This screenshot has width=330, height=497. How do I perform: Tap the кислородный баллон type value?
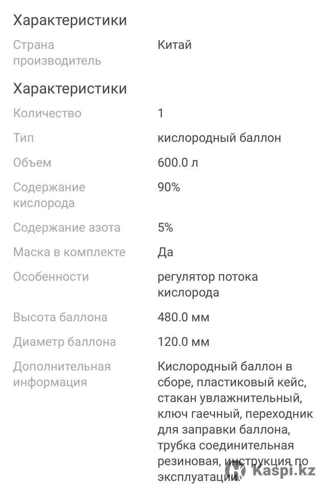219,138
